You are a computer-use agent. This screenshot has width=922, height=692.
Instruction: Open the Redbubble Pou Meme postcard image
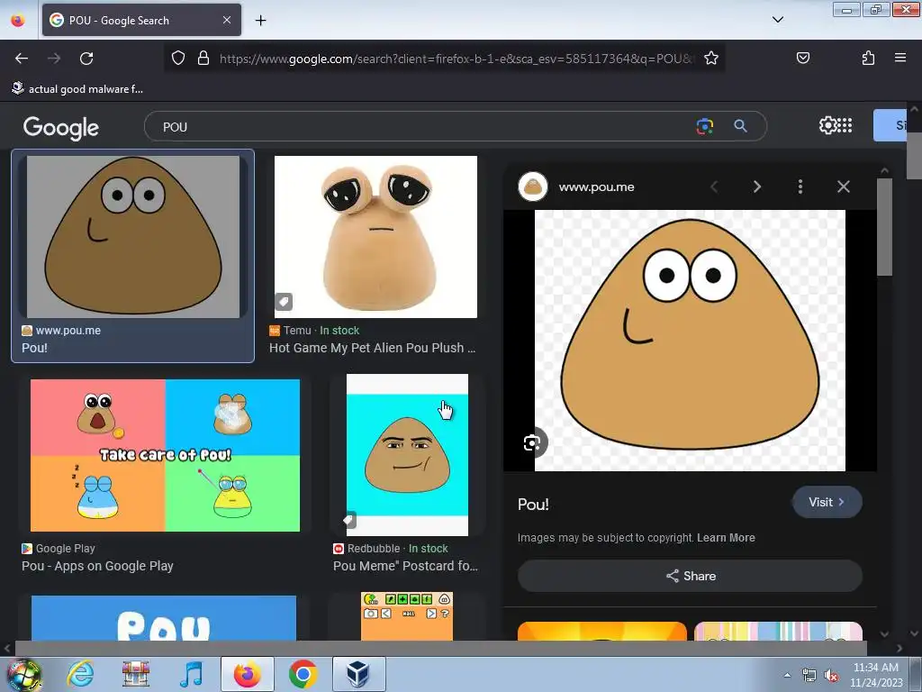click(x=408, y=455)
